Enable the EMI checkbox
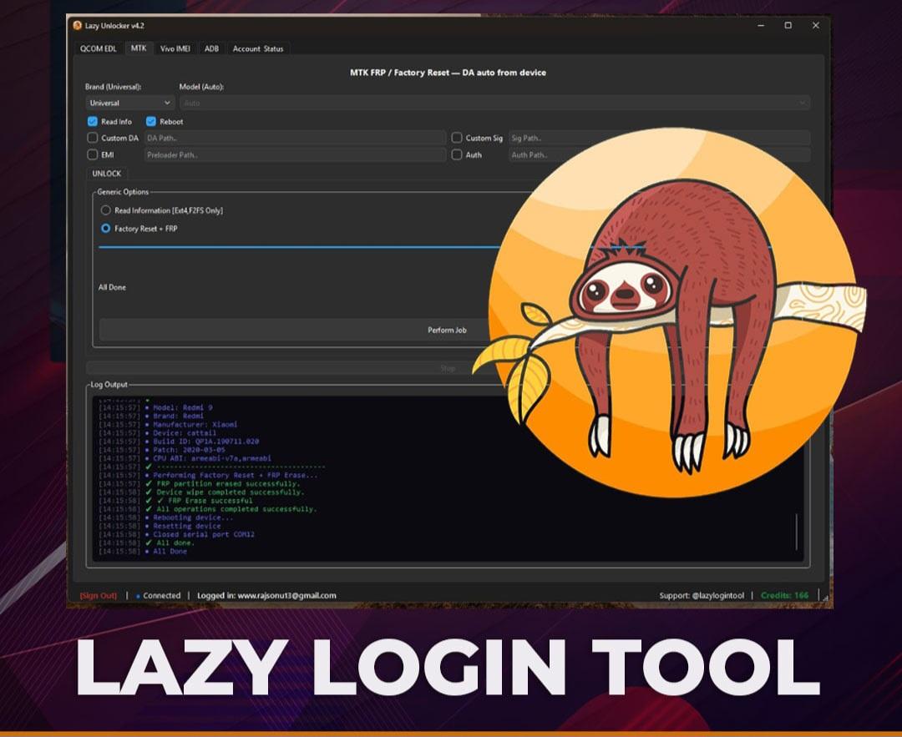The image size is (902, 737). pos(92,154)
